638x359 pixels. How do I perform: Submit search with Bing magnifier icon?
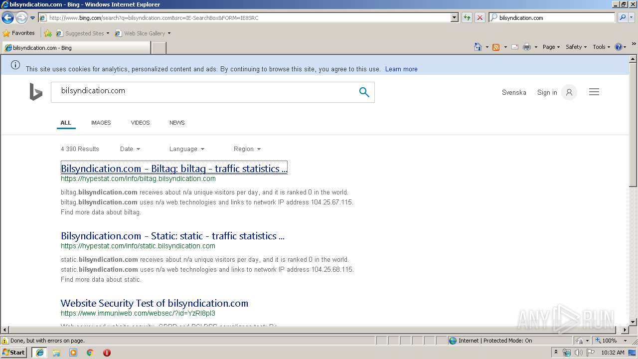pyautogui.click(x=364, y=92)
